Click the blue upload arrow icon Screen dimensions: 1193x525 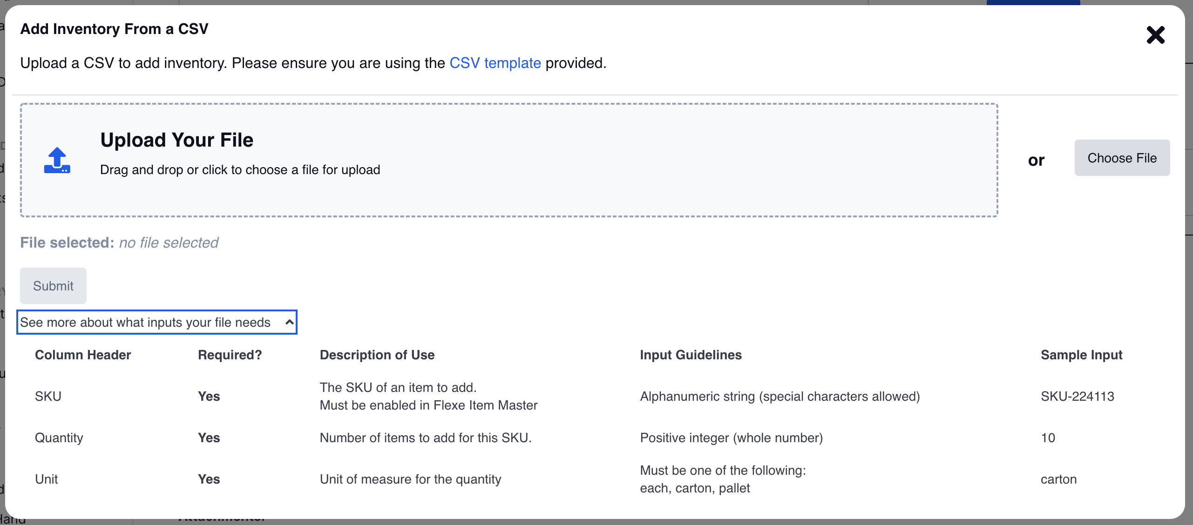coord(57,160)
